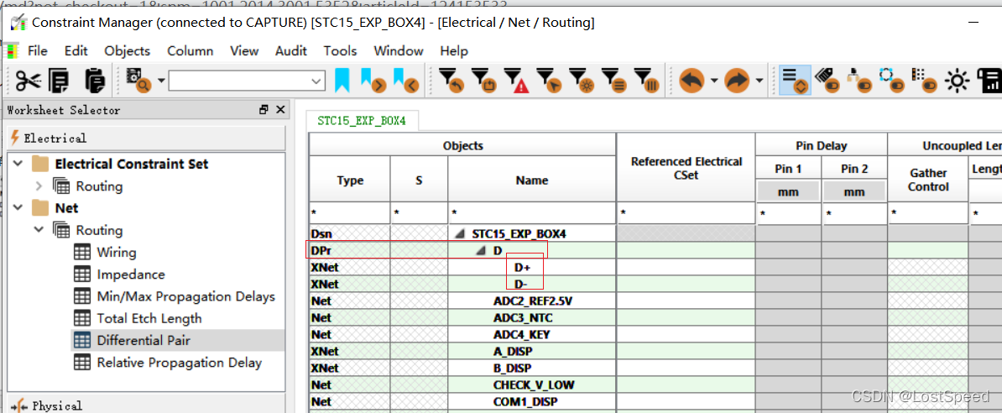Open the Audit menu

pos(290,51)
